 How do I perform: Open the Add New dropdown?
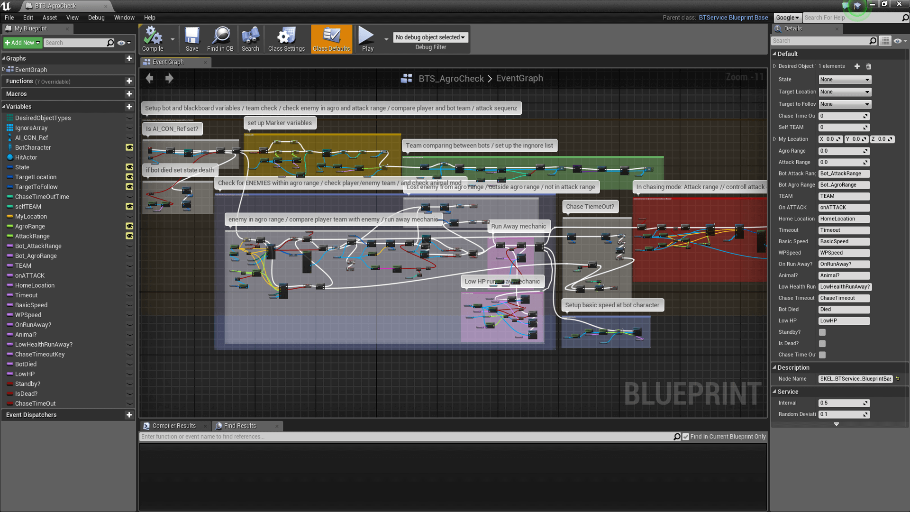(x=22, y=43)
